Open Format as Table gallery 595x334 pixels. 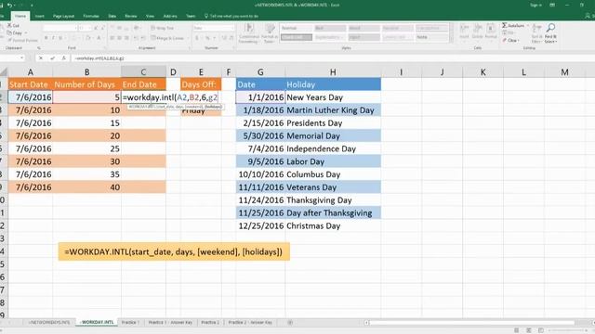click(270, 33)
